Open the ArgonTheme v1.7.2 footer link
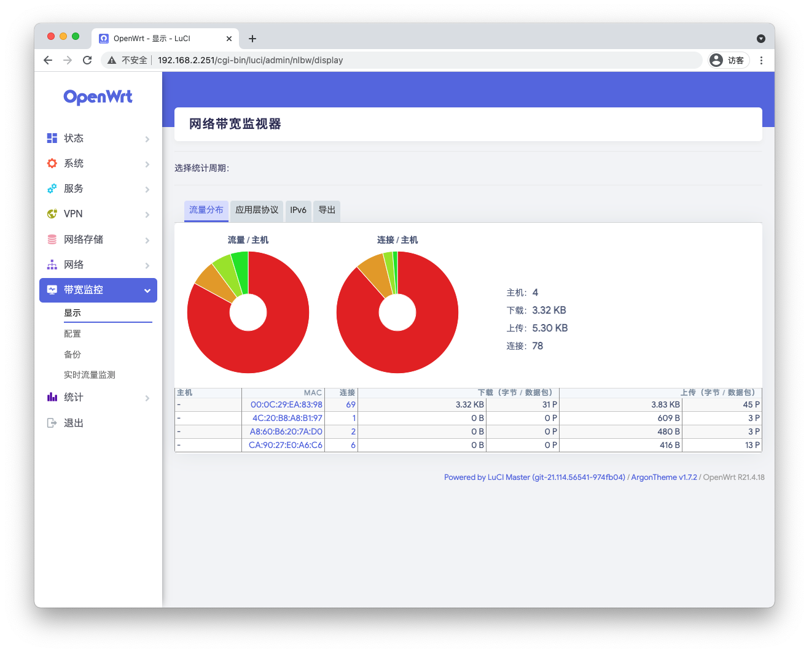The width and height of the screenshot is (809, 653). pos(664,477)
